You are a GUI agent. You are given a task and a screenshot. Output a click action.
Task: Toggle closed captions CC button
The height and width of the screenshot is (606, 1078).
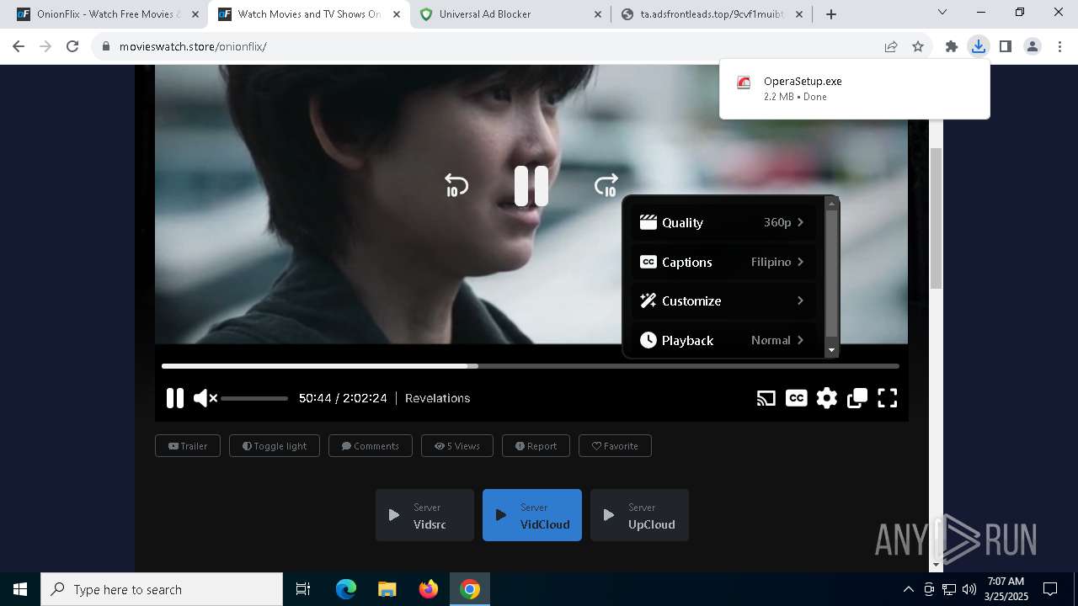click(796, 398)
